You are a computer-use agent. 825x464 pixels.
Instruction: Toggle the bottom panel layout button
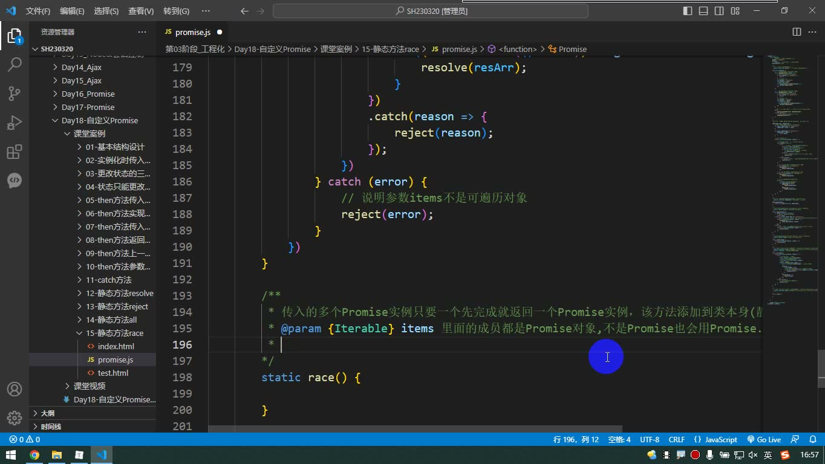click(703, 11)
